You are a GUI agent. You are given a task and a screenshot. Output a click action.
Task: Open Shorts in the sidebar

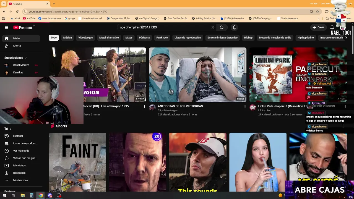(x=21, y=46)
